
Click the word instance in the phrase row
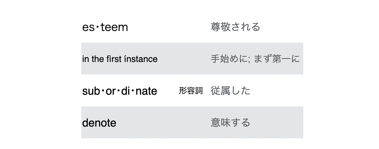pos(143,59)
